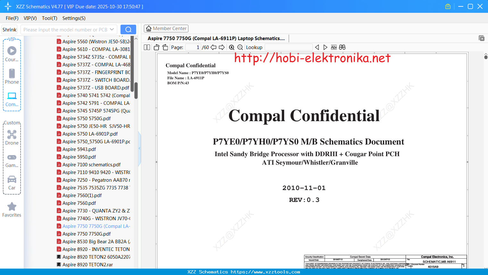Click the blue search button
Viewport: 488px width, 275px height.
point(128,29)
